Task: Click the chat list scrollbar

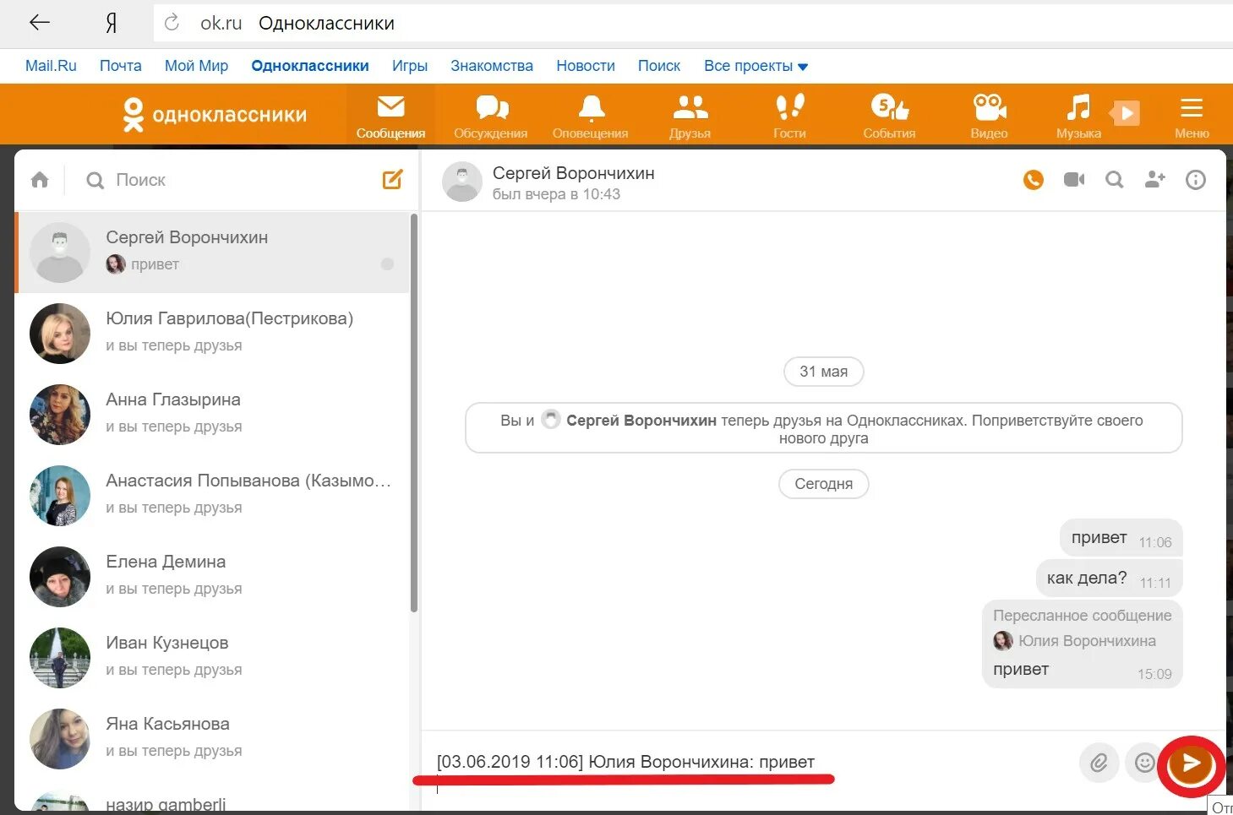Action: click(414, 412)
